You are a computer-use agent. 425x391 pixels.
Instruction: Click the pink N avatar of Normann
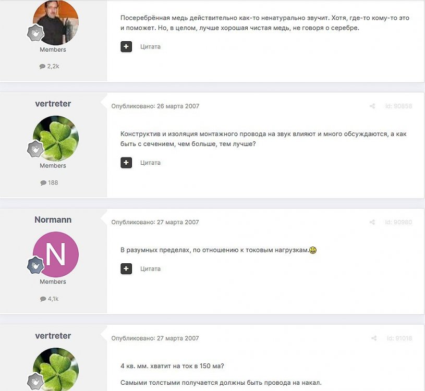(x=56, y=254)
